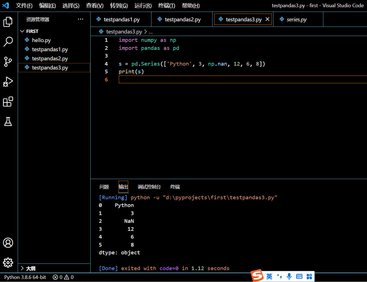
Task: Open testpandas1.py in the explorer
Action: [x=54, y=49]
